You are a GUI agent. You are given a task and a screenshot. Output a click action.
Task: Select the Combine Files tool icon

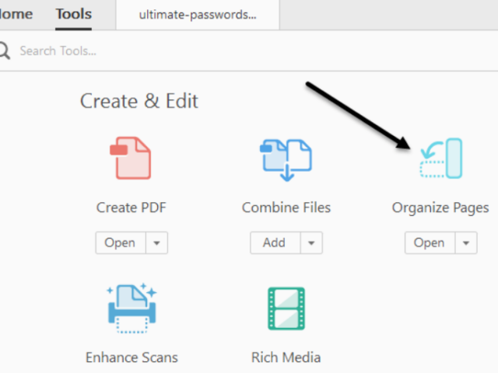(286, 159)
